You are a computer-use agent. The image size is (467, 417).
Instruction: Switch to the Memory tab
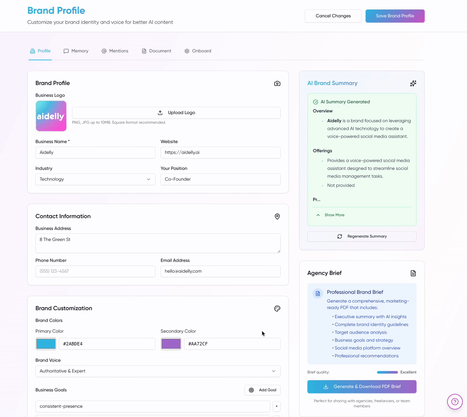[76, 51]
